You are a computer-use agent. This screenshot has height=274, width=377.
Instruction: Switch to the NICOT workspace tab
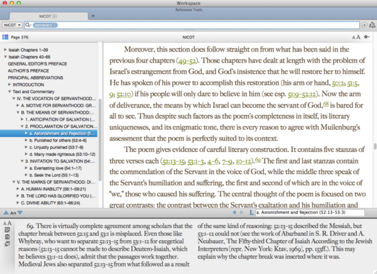[48, 16]
